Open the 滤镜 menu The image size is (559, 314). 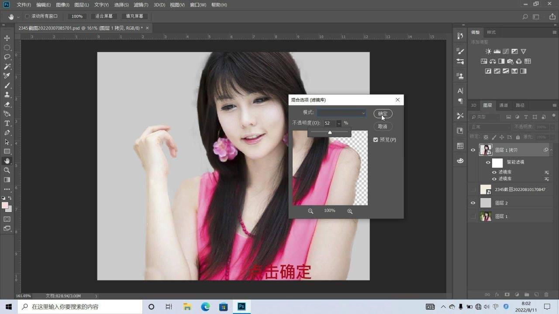click(141, 5)
